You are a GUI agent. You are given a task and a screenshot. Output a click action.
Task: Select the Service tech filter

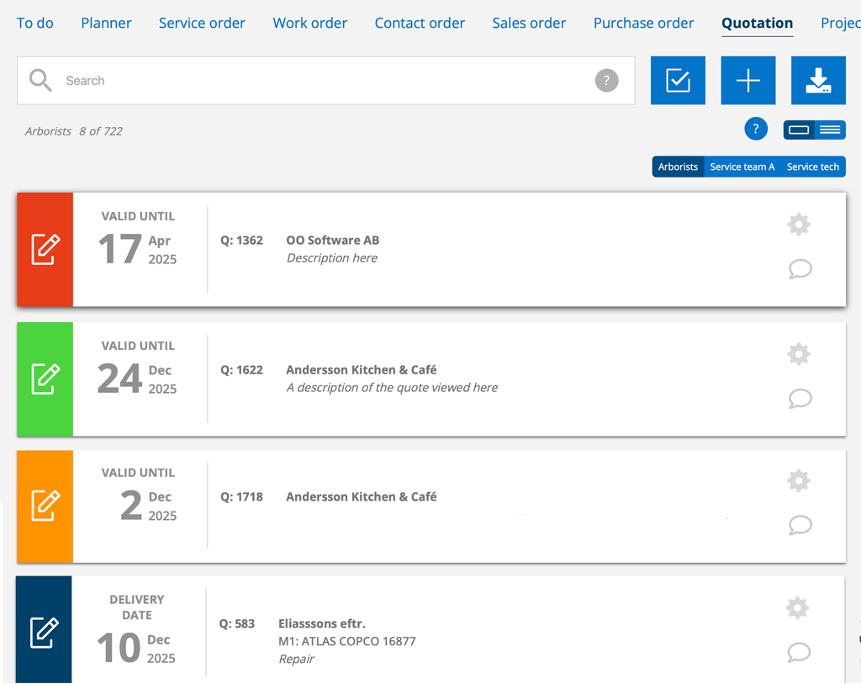click(x=812, y=167)
